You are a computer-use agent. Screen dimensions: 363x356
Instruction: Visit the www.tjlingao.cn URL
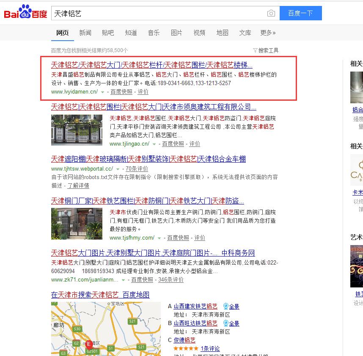129,144
